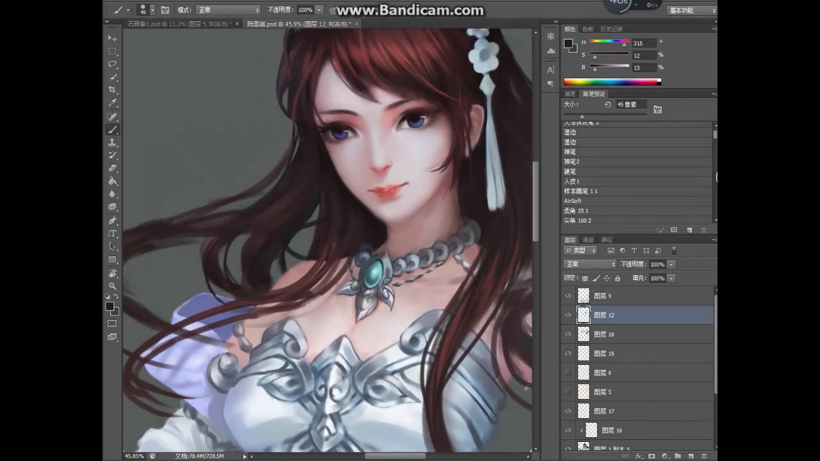Toggle the layer filter on/off switch
820x461 pixels.
[x=674, y=250]
